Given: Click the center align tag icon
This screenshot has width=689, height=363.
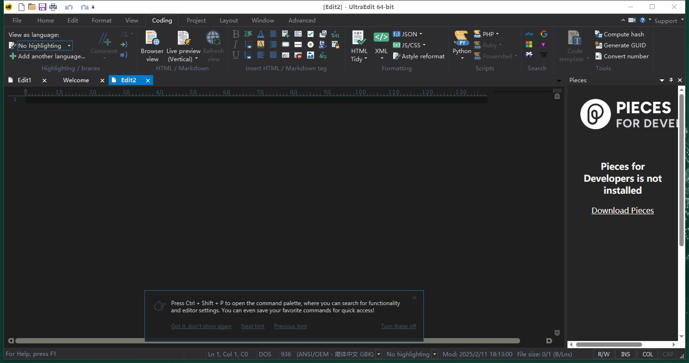Looking at the screenshot, I should 273,34.
